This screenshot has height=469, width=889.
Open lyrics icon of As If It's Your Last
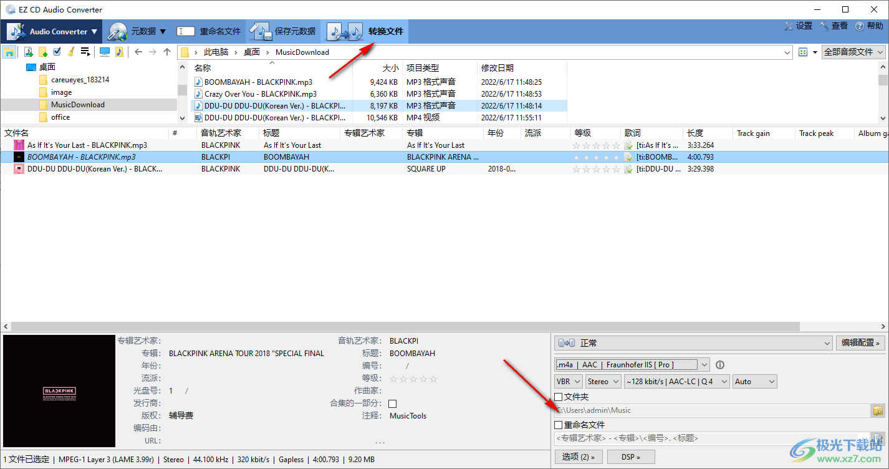click(x=628, y=145)
